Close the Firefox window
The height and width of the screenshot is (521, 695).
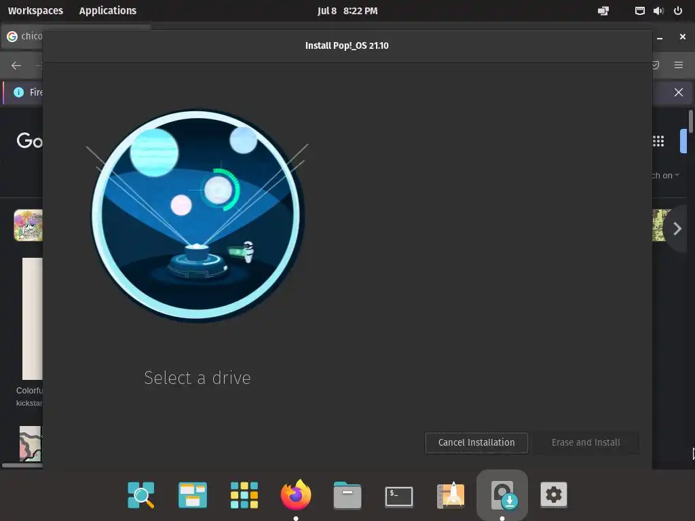pyautogui.click(x=683, y=37)
